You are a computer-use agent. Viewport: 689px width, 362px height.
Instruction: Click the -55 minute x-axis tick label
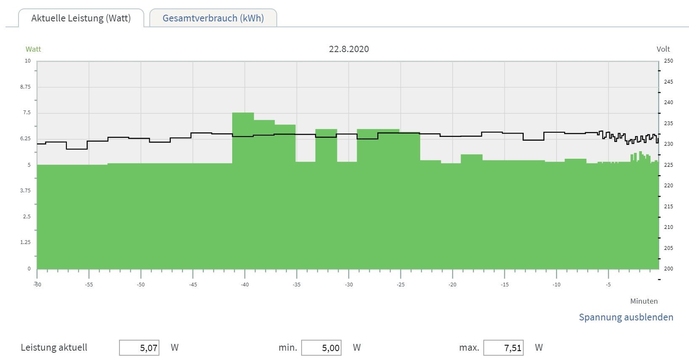pyautogui.click(x=89, y=284)
